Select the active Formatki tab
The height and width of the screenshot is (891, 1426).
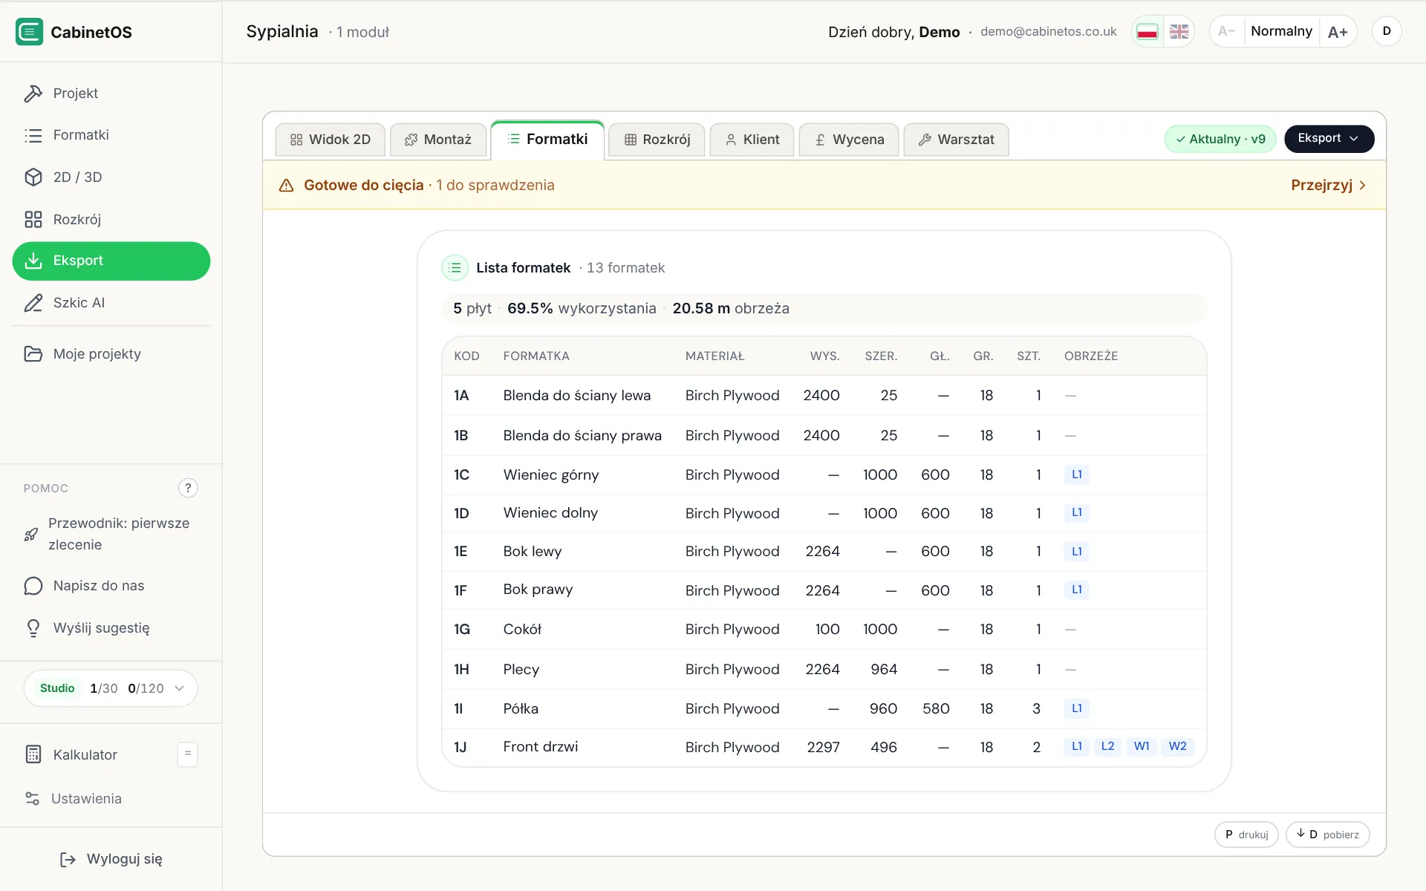click(547, 140)
